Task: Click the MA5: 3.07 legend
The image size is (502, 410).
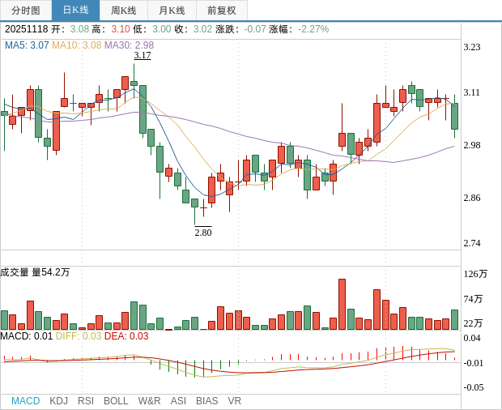Action: click(x=27, y=45)
